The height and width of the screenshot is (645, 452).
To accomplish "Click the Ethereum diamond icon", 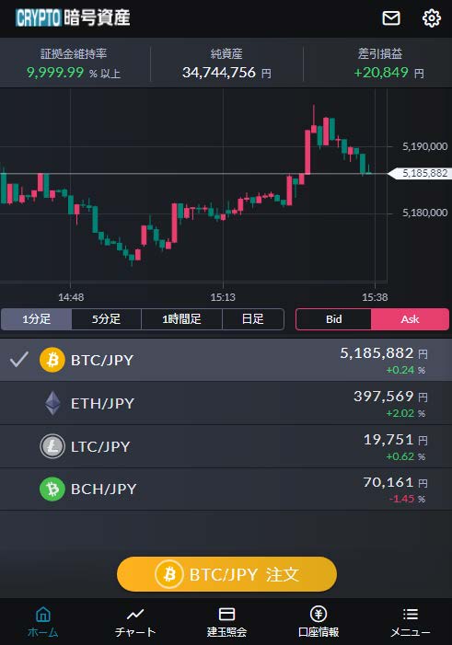I will 52,403.
